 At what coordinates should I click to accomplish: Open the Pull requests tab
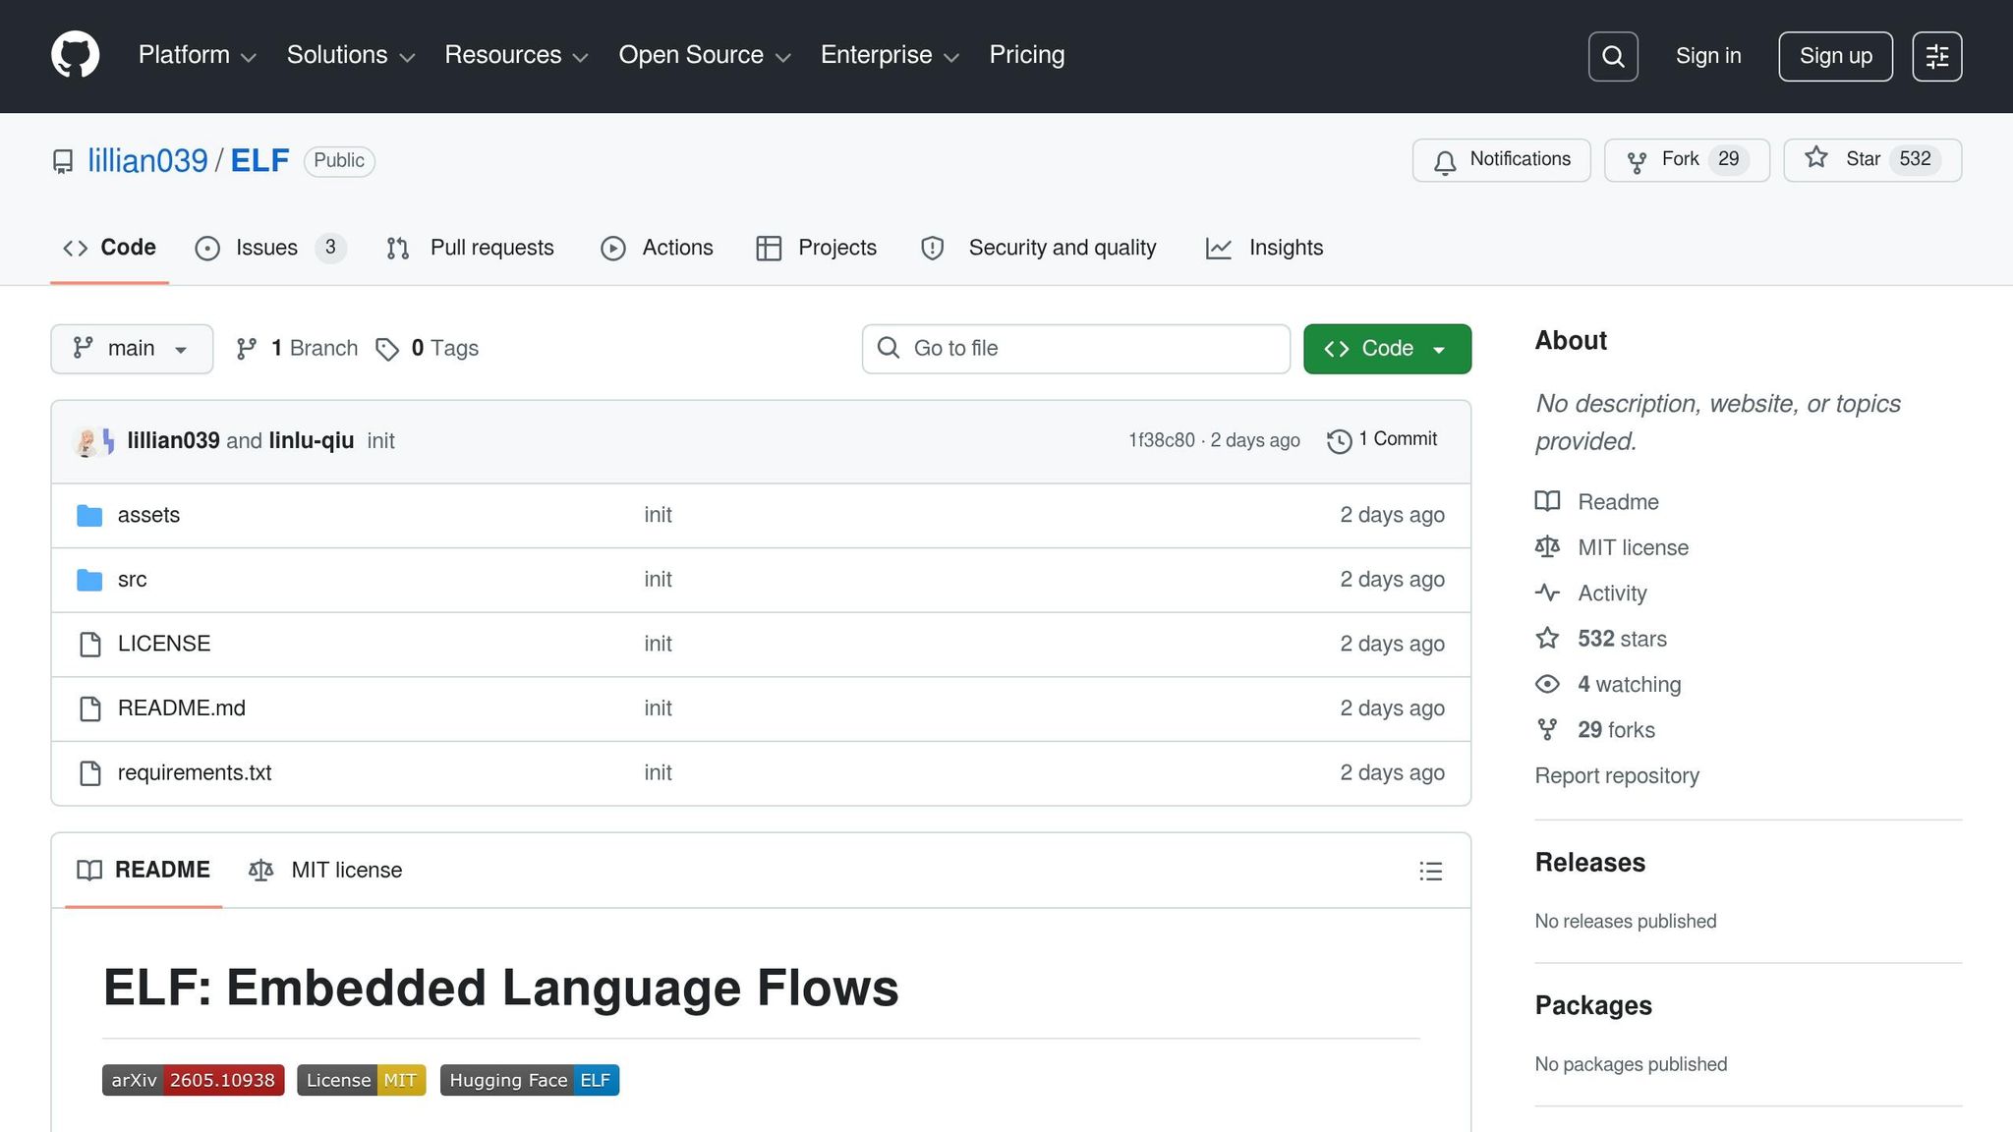point(470,248)
